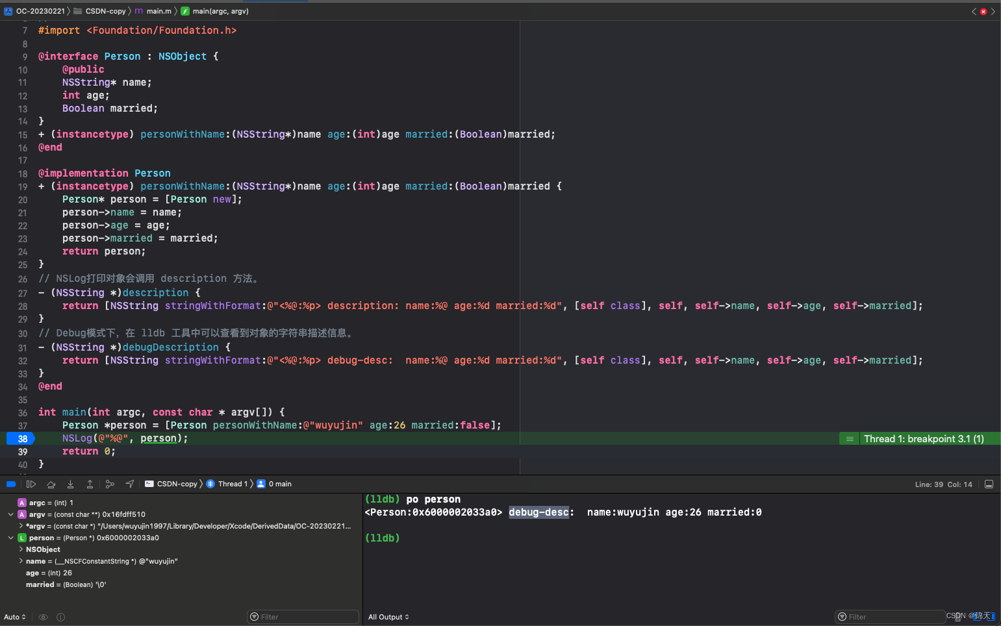Screen dimensions: 1001x626
Task: Click the NSLog call on line 38
Action: click(x=125, y=438)
